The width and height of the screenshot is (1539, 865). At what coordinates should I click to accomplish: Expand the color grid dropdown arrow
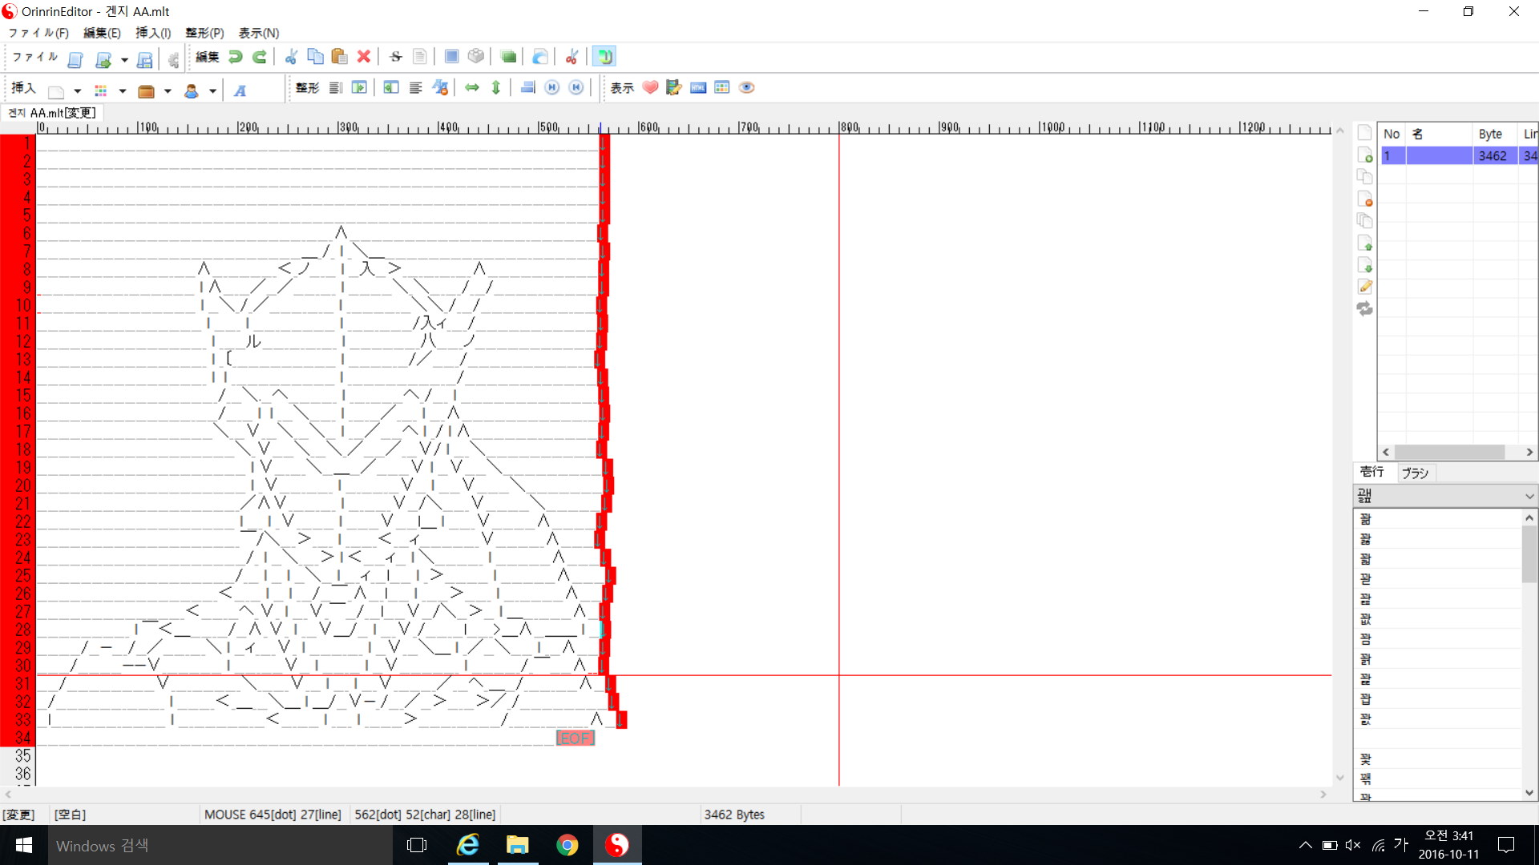click(x=123, y=91)
